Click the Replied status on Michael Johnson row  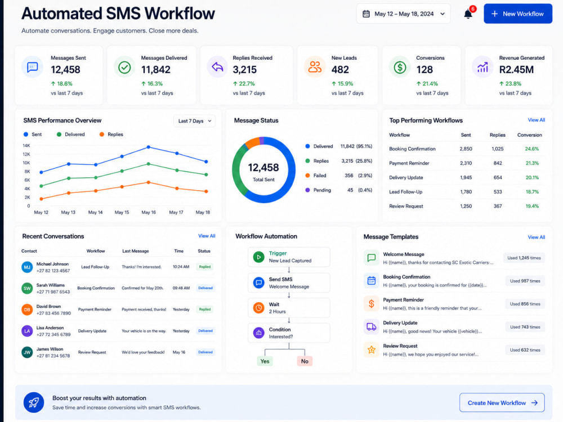[x=205, y=267]
